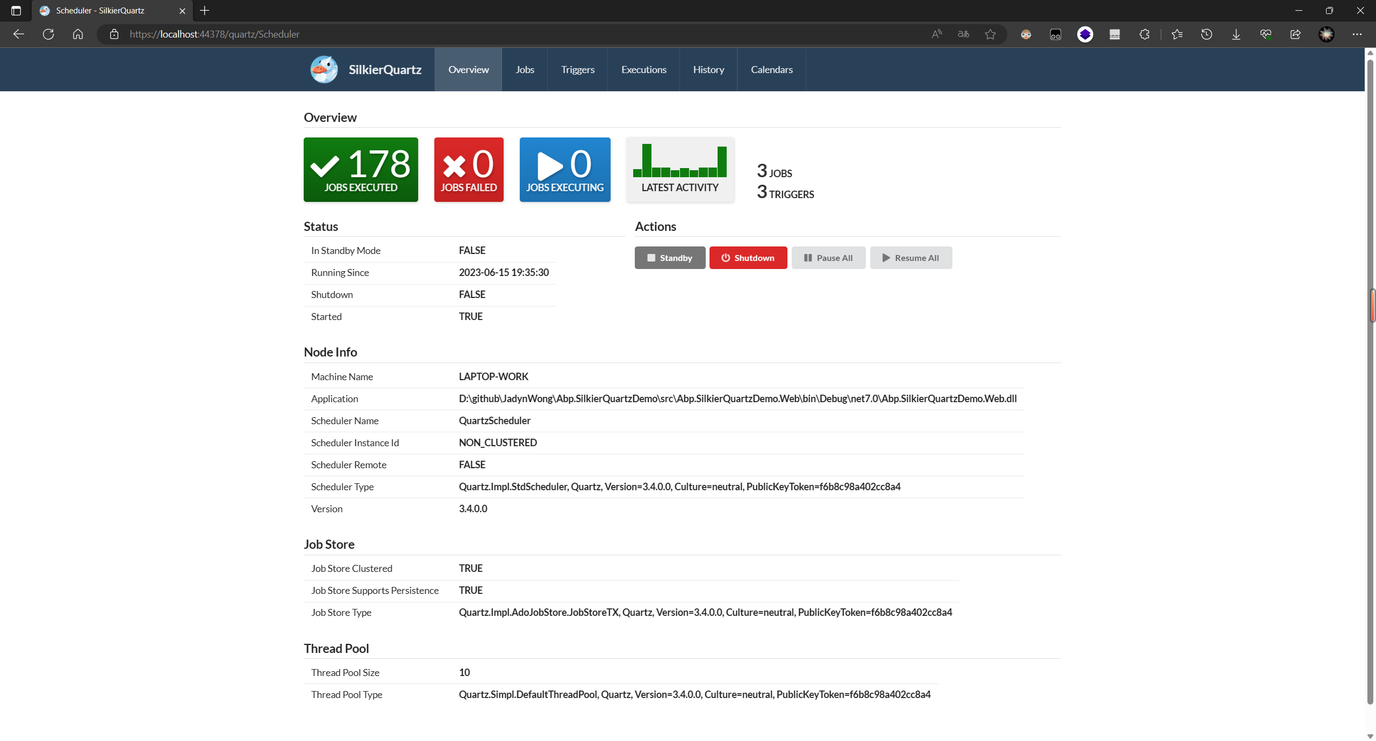
Task: Go to the Executions tab
Action: coord(643,69)
